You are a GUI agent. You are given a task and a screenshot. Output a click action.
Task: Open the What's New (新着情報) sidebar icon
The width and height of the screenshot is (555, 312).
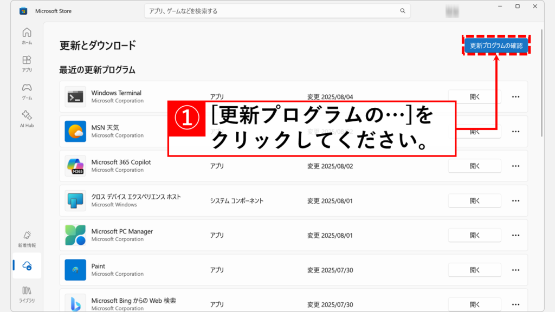pos(27,239)
